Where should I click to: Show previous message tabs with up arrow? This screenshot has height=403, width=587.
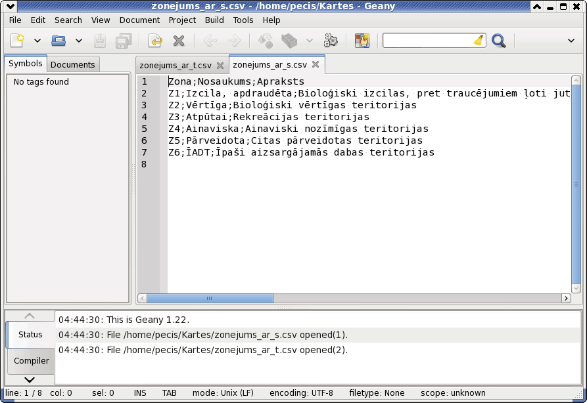[x=30, y=316]
